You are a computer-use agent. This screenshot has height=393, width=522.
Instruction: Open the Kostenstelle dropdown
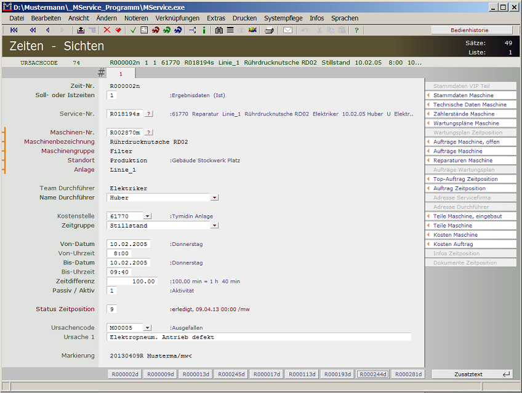(x=147, y=216)
